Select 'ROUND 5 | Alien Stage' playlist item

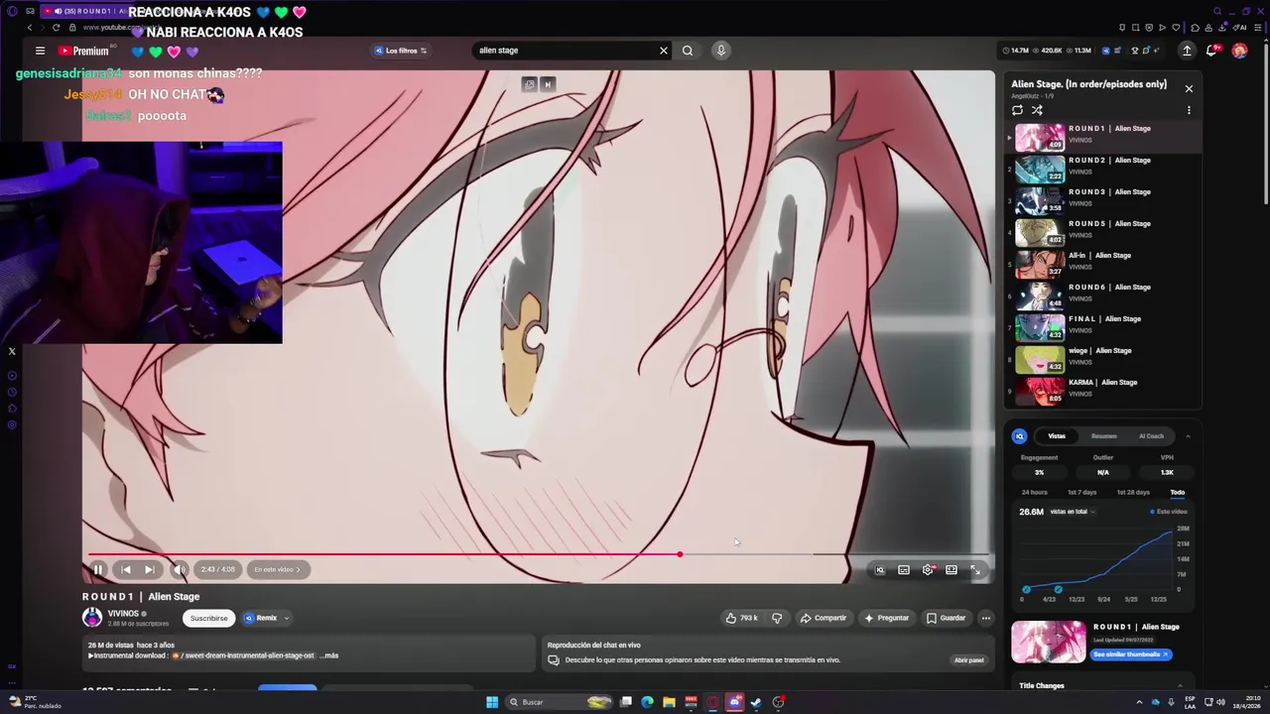(1102, 232)
